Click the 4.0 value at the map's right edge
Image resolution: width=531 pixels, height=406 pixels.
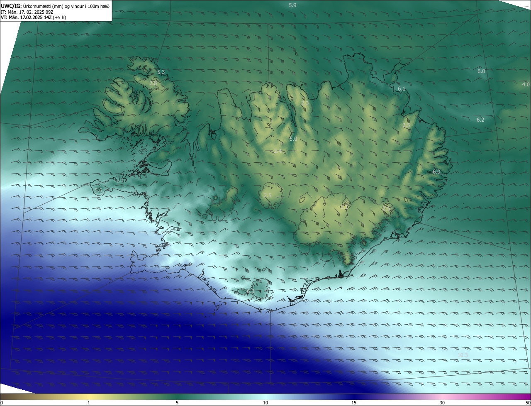526,84
